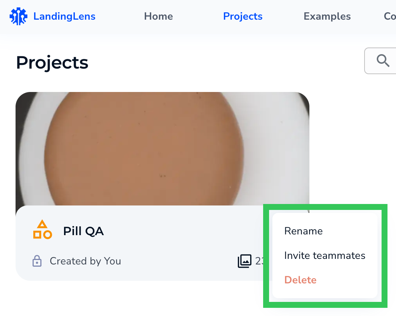Click the media stack icon showing 23 images

click(244, 261)
